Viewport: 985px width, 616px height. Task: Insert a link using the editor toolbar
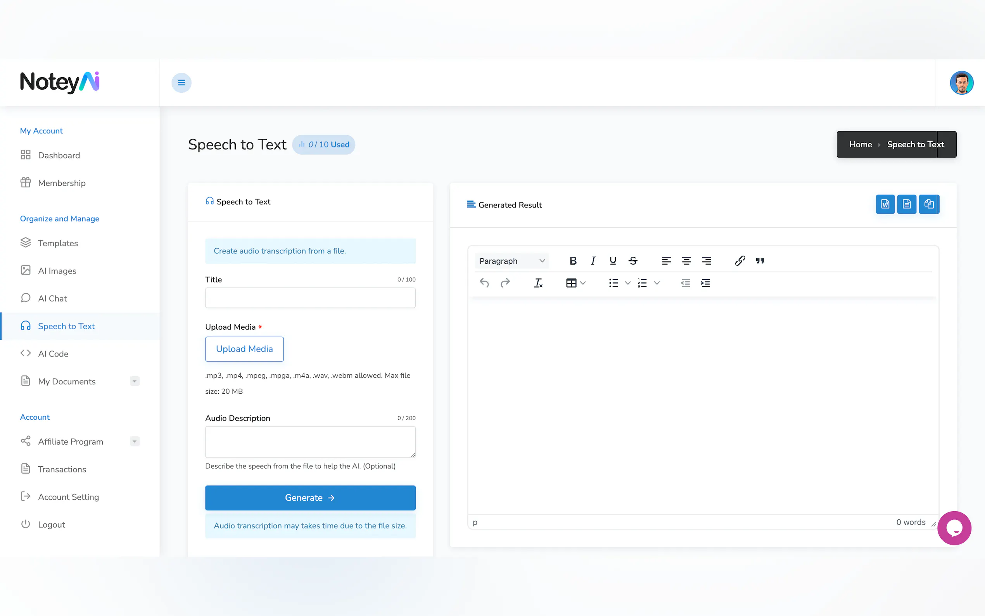pos(740,261)
